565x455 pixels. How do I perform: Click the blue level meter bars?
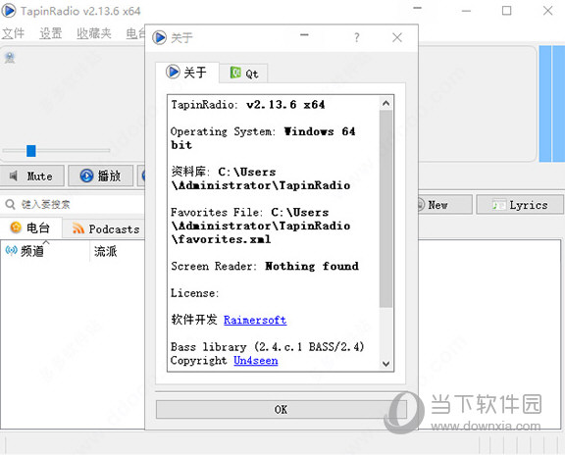[552, 104]
